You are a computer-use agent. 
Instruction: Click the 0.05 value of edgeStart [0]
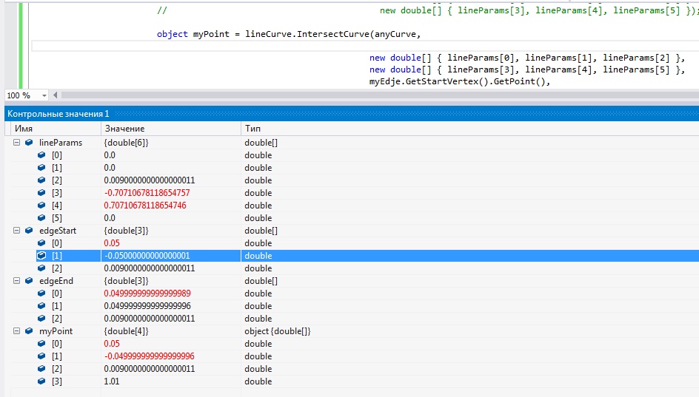112,243
